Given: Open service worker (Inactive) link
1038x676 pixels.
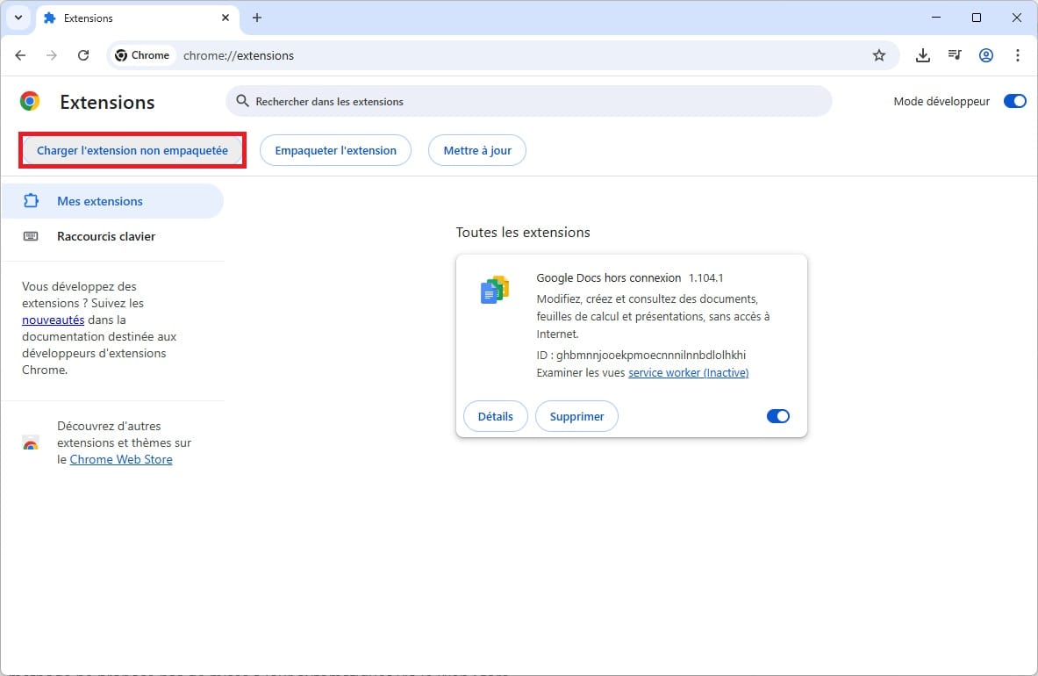Looking at the screenshot, I should (689, 373).
